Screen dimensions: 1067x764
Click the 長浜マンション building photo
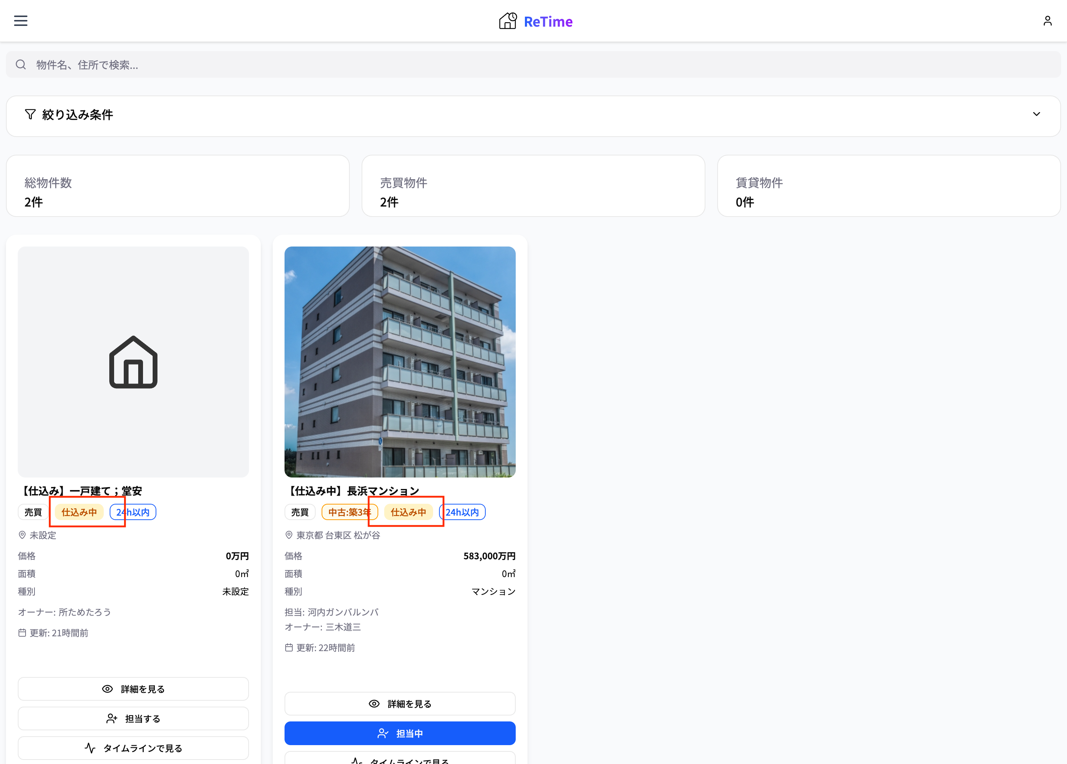coord(399,362)
